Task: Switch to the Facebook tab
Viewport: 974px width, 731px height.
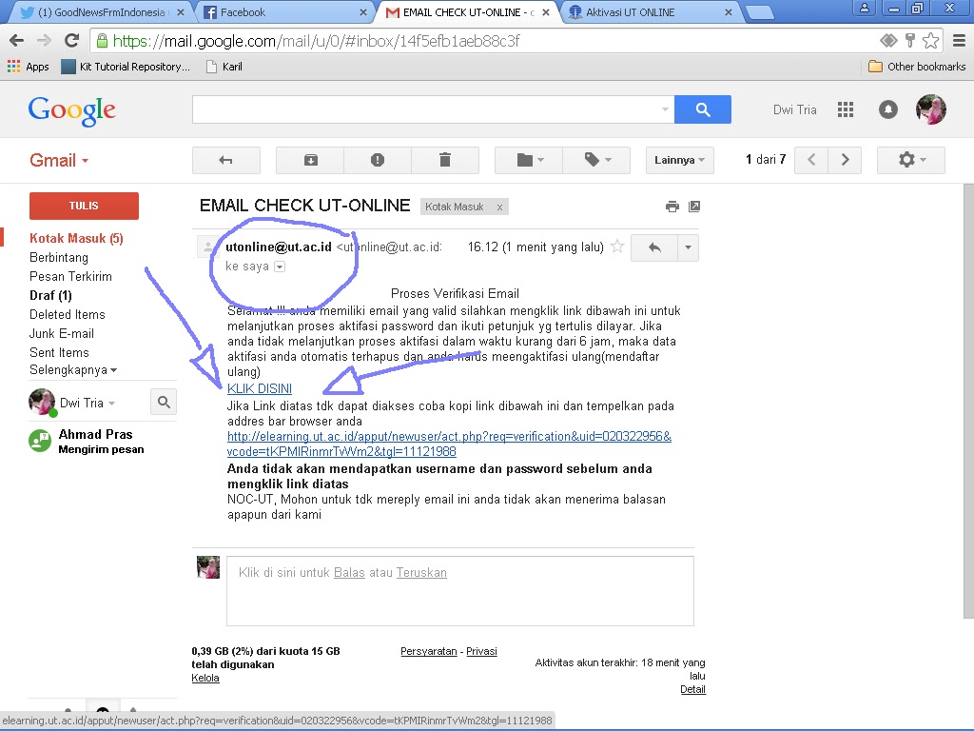Action: (x=285, y=12)
